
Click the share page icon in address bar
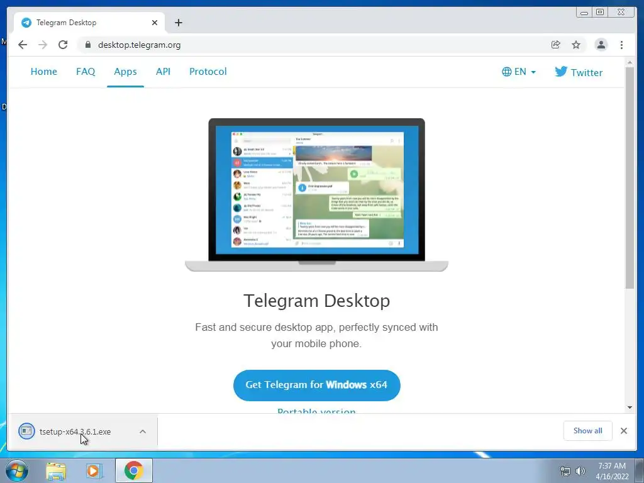(556, 45)
